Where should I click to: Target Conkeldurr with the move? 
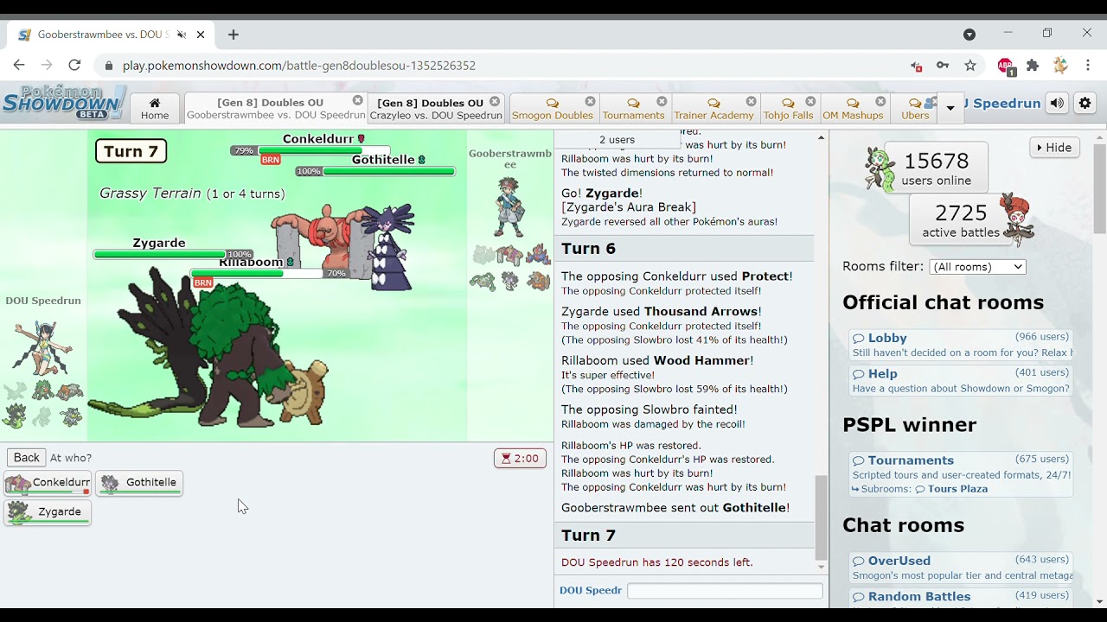[48, 483]
